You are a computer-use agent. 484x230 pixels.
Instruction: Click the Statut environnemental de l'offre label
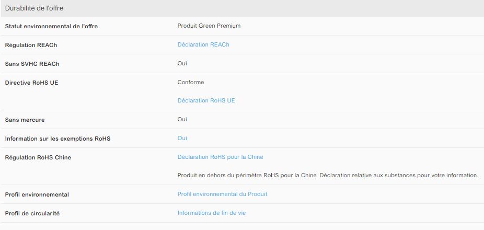tap(51, 26)
